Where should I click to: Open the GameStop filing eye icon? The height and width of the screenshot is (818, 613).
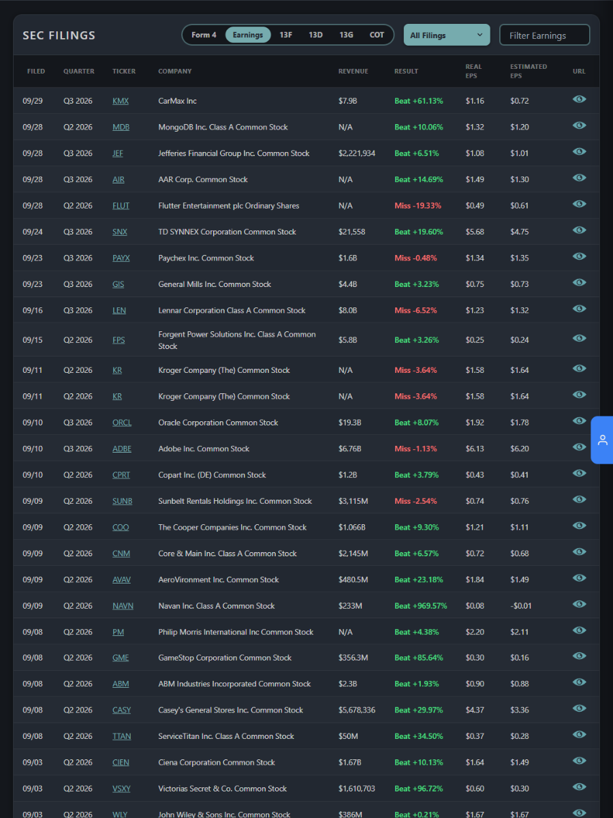pos(579,656)
